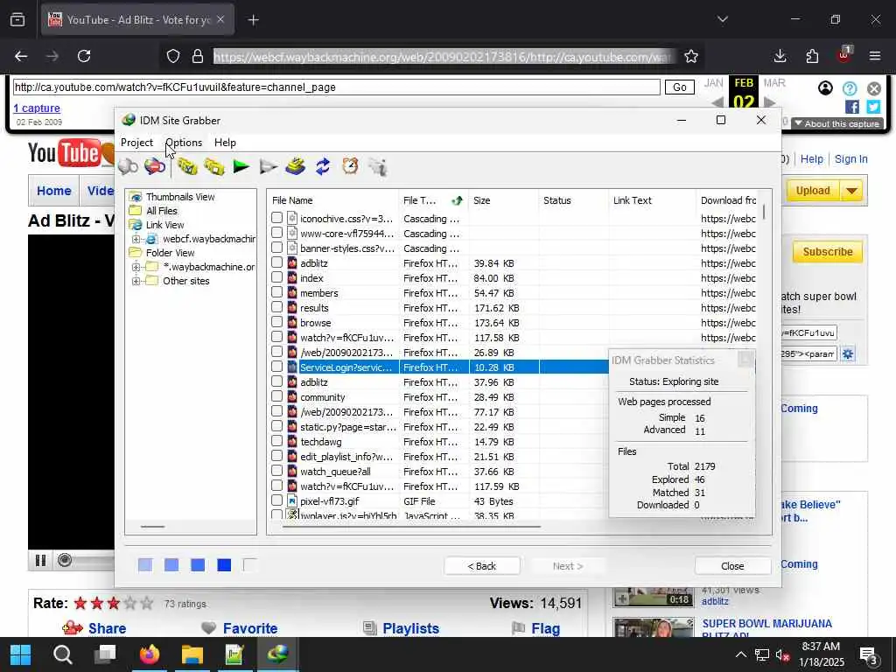The height and width of the screenshot is (672, 896).
Task: Click the grayed explore icon at toolbar start
Action: [x=128, y=167]
